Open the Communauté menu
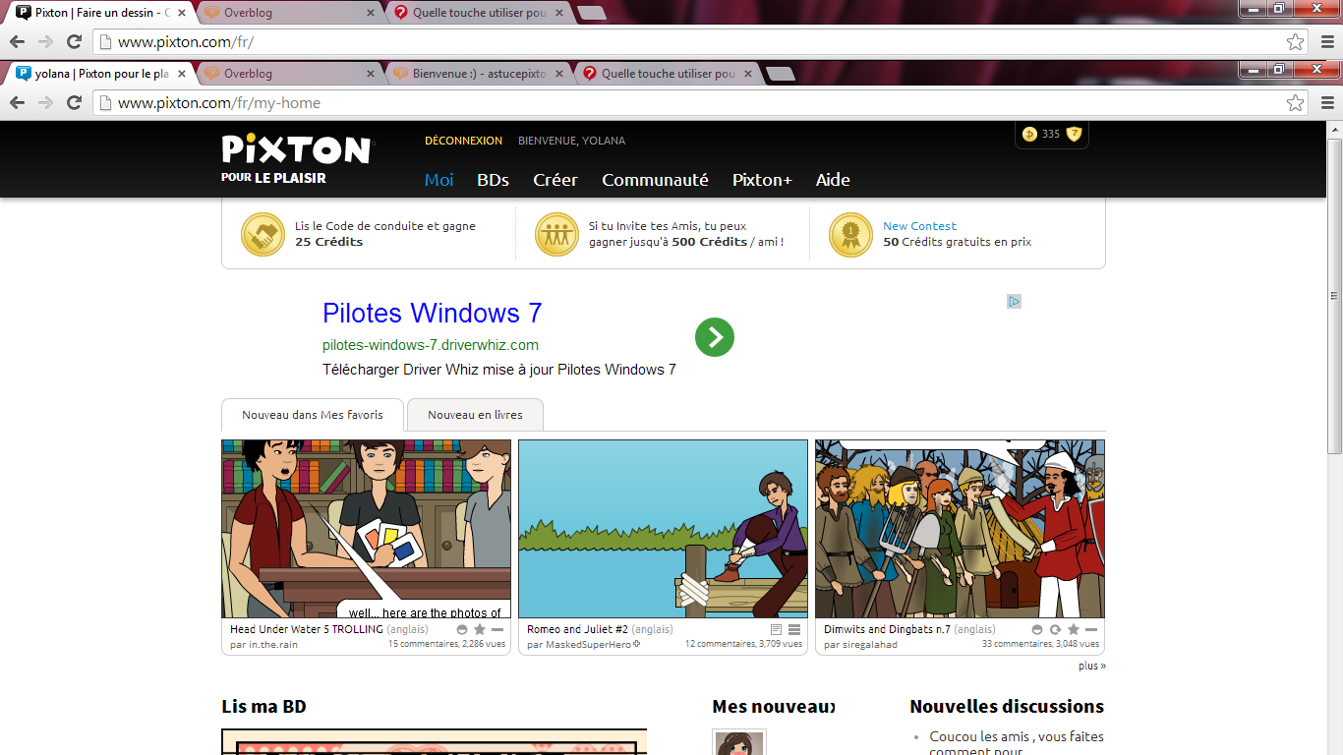The image size is (1343, 755). (x=655, y=180)
